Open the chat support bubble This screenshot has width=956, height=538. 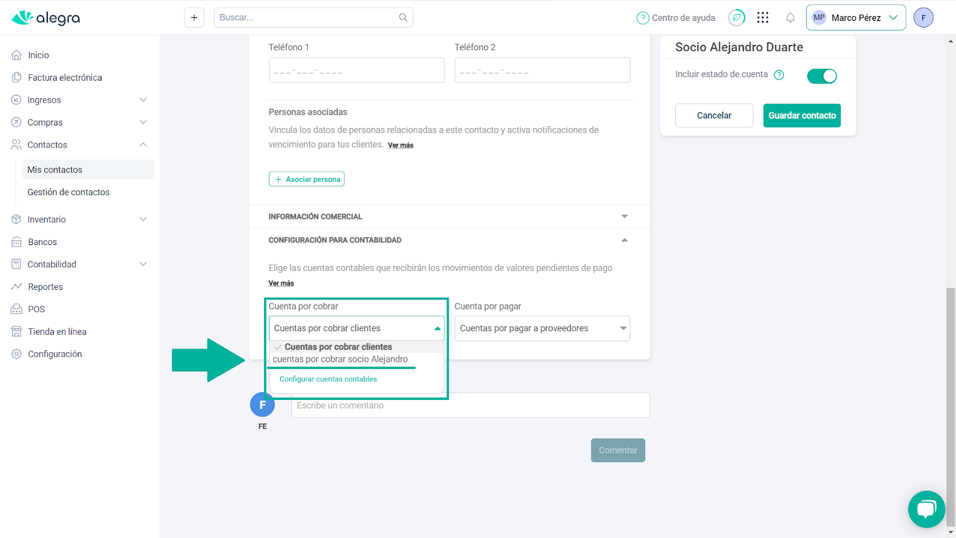(926, 509)
